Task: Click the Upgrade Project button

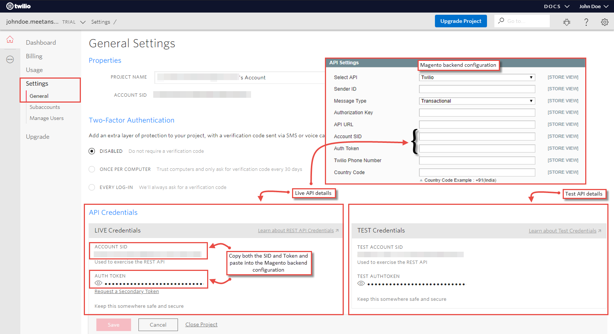Action: tap(461, 21)
